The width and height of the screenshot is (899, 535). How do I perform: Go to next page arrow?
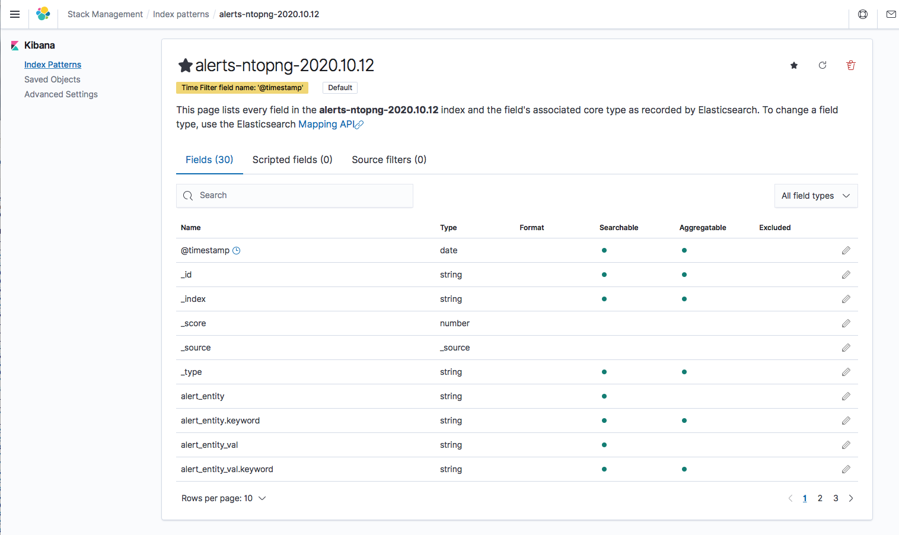tap(851, 498)
